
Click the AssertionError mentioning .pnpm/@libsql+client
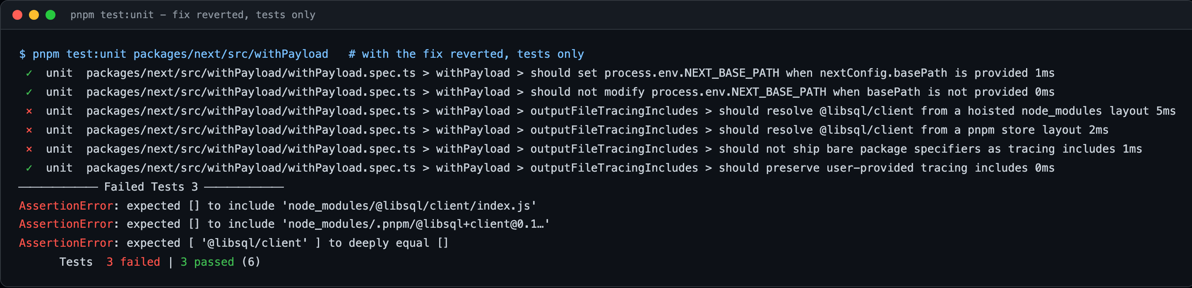284,224
